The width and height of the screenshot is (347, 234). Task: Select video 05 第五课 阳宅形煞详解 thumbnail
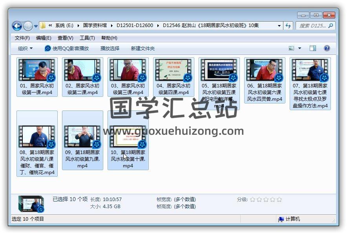point(219,70)
